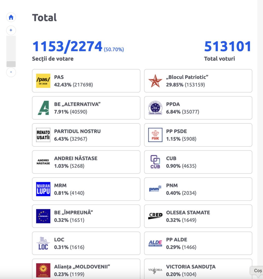Select the OLESEA STAMATE candidate name

pyautogui.click(x=188, y=213)
